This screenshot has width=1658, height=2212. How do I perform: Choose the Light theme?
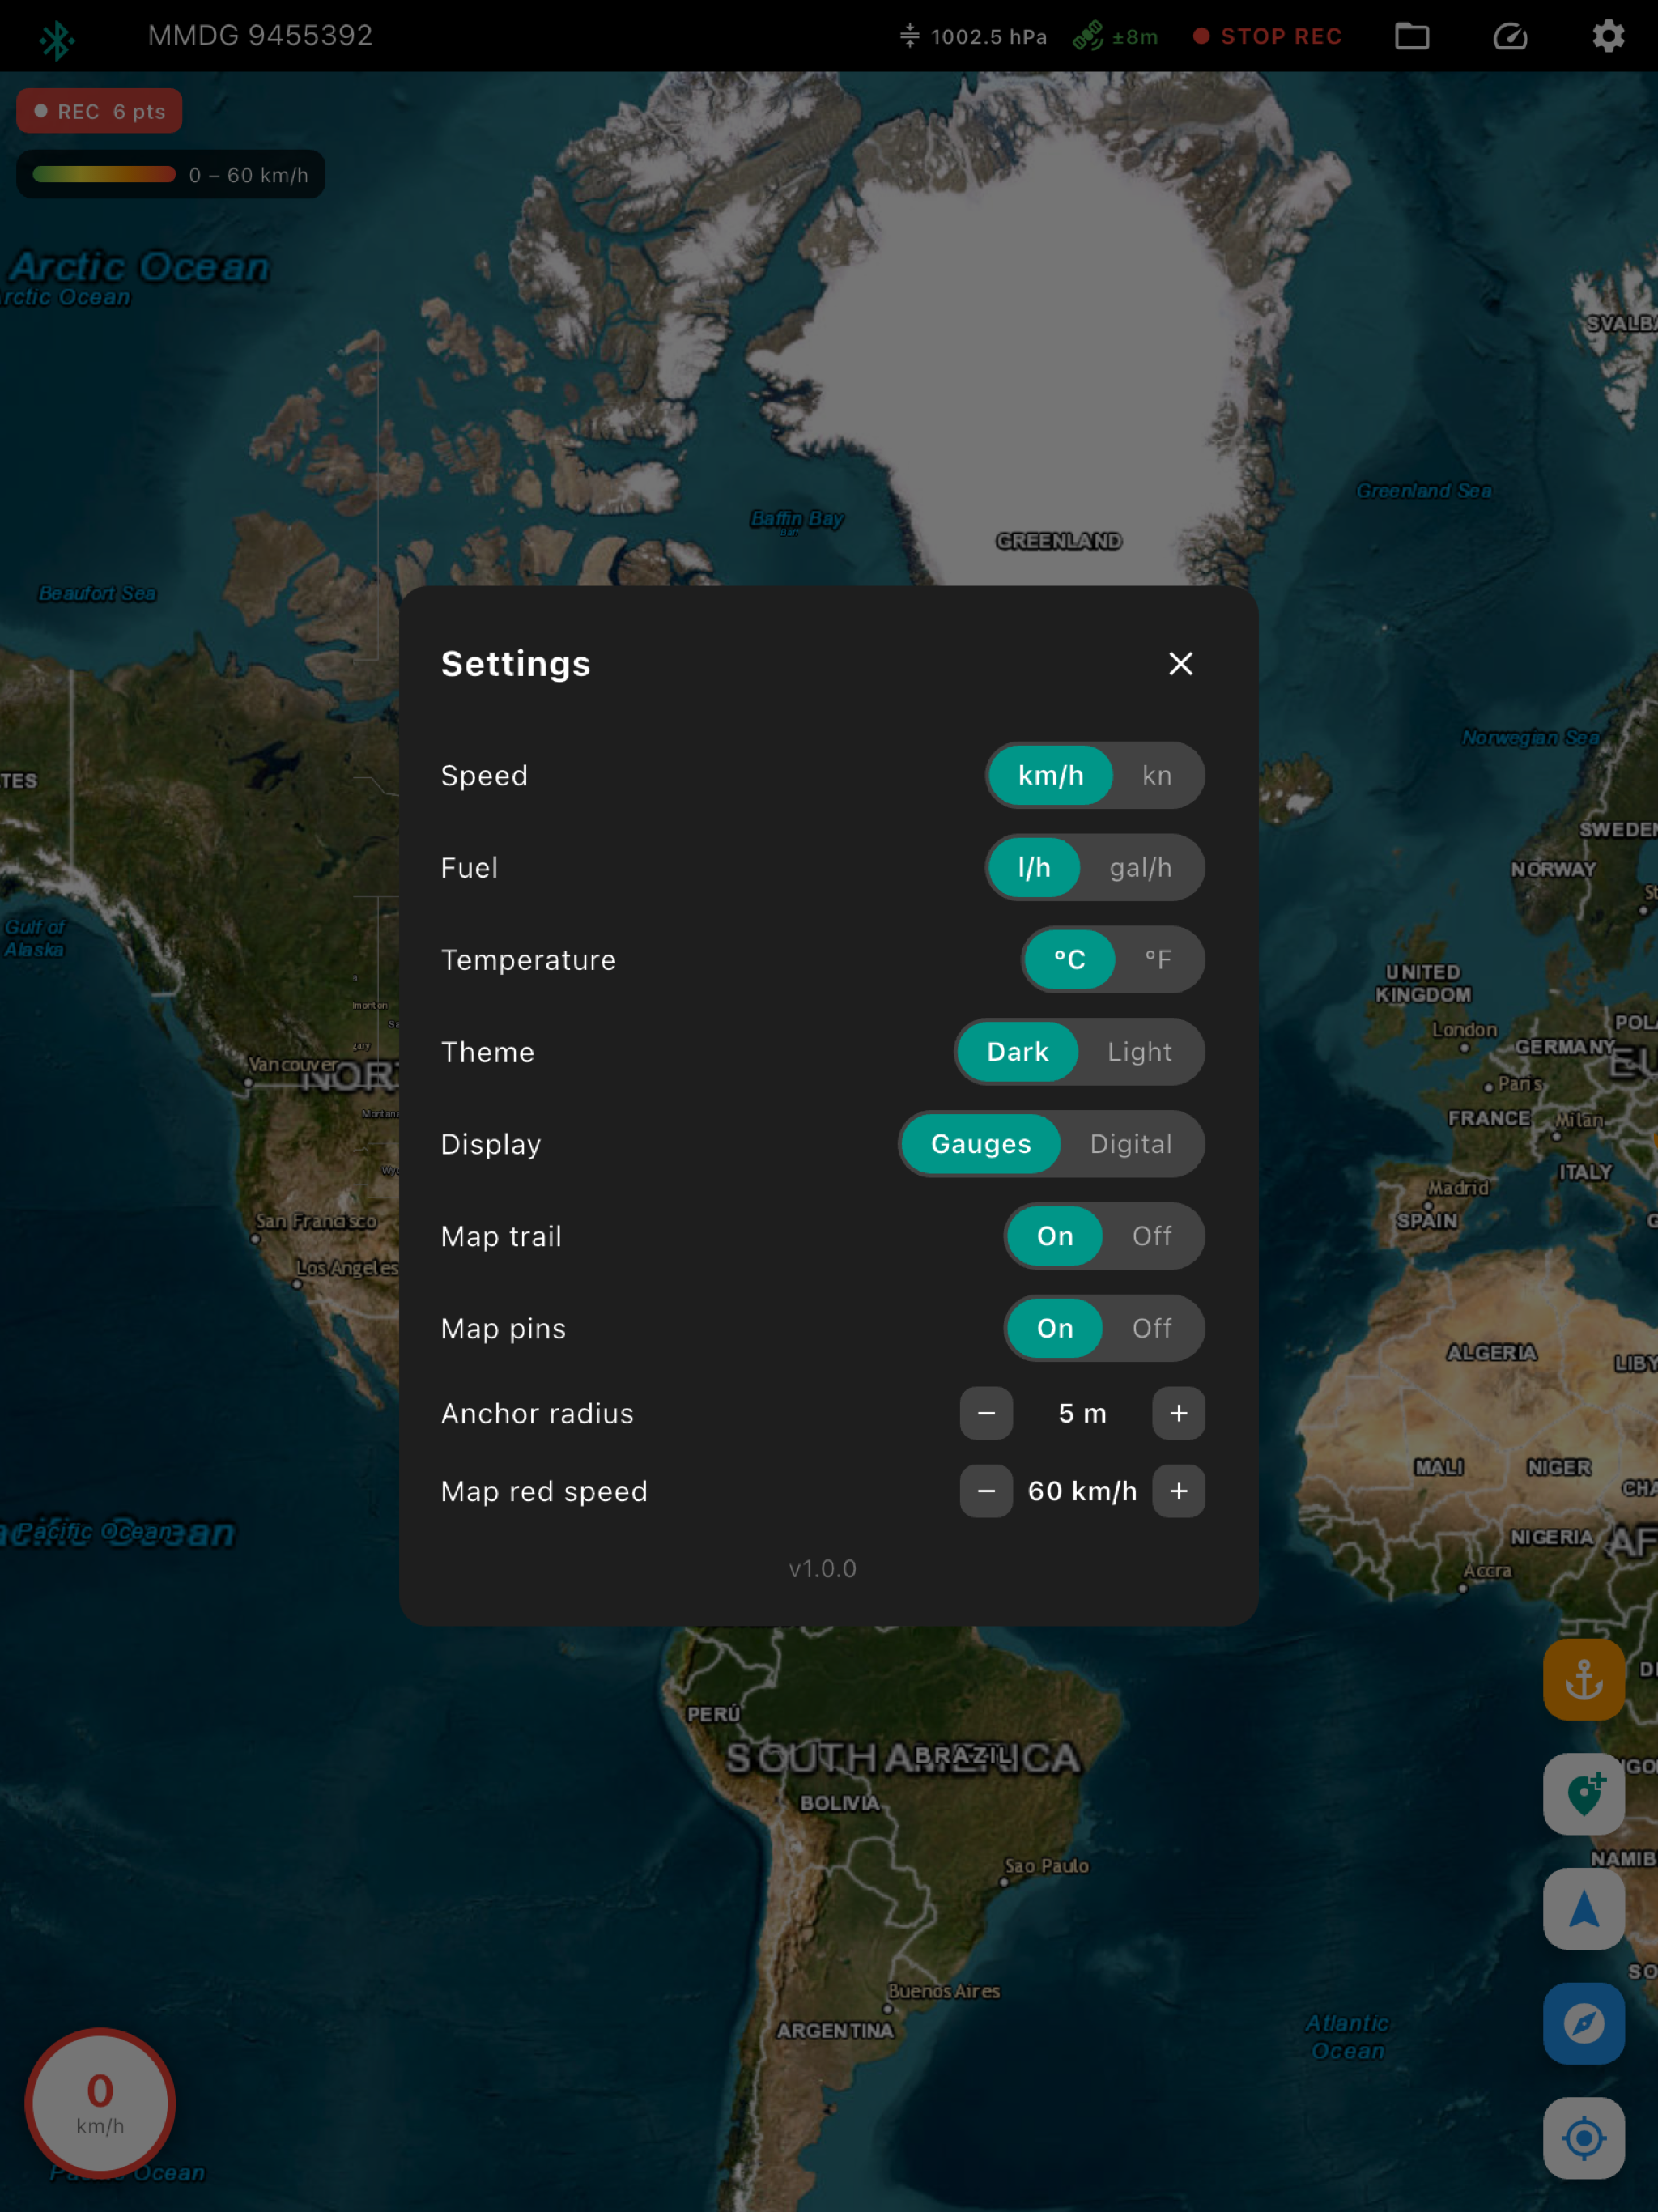1139,1051
